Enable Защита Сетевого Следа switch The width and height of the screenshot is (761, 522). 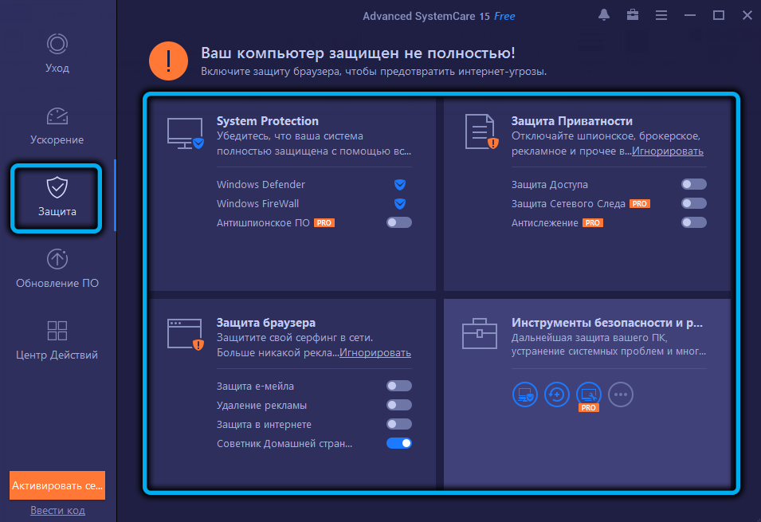[x=694, y=203]
